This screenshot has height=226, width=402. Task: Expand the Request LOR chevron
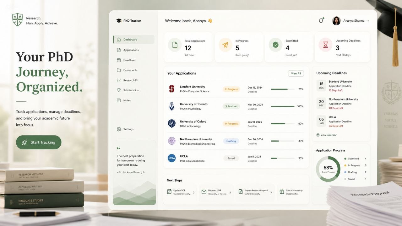coord(231,192)
